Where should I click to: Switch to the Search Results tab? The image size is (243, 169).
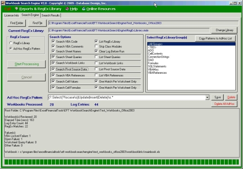click(x=50, y=15)
